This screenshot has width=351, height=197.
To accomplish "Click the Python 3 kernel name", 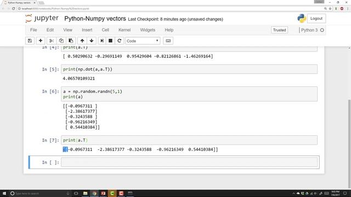I will coord(309,30).
